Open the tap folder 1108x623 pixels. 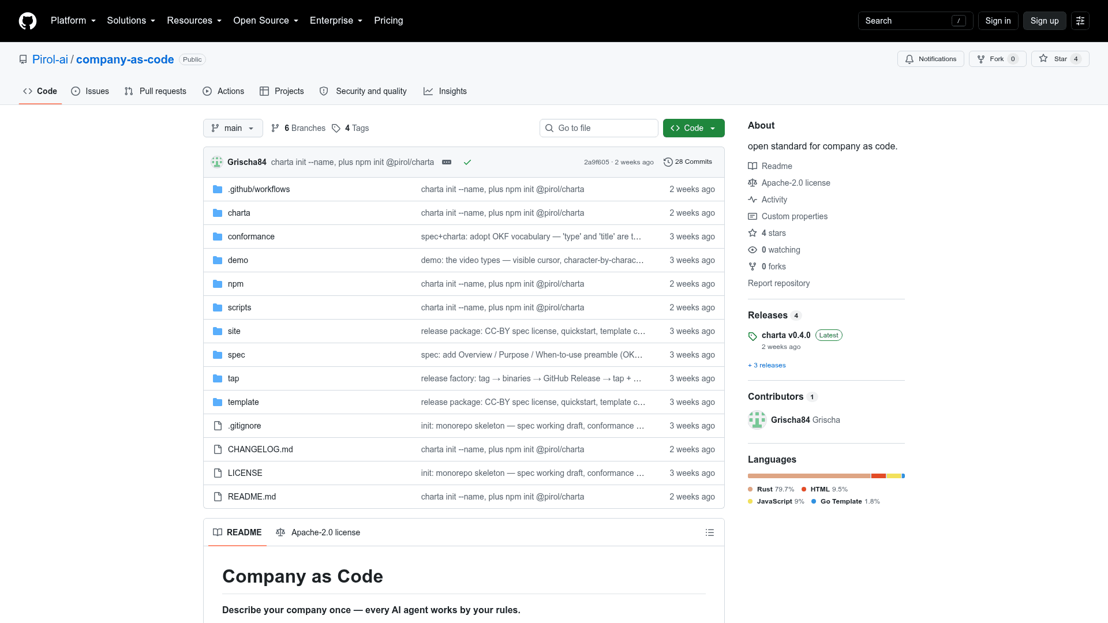click(x=233, y=378)
